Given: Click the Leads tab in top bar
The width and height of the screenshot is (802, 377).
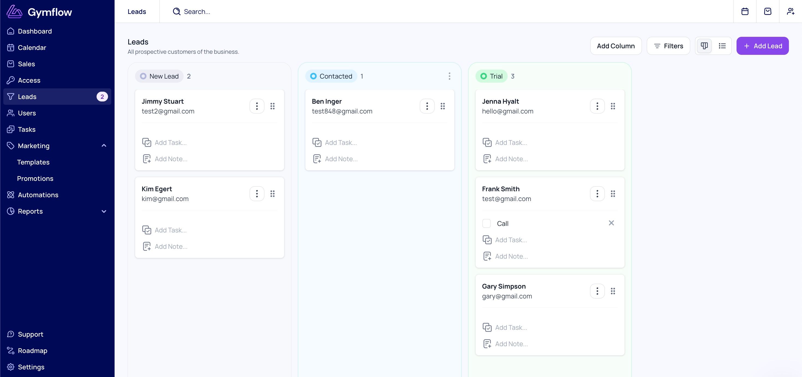Looking at the screenshot, I should 137,11.
